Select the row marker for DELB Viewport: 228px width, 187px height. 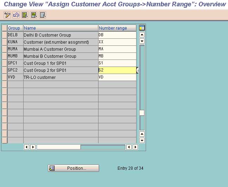[5, 35]
